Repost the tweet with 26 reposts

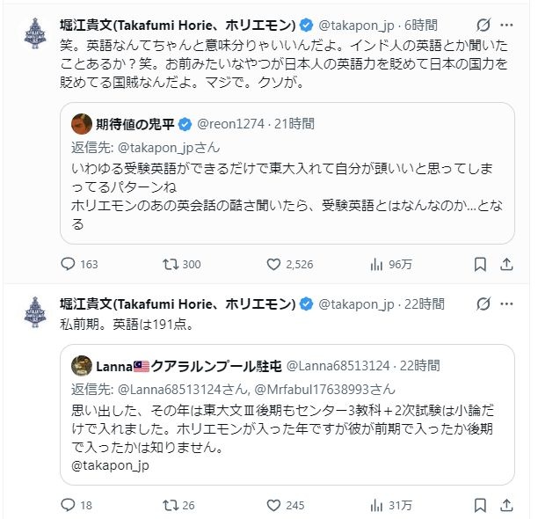tap(171, 505)
